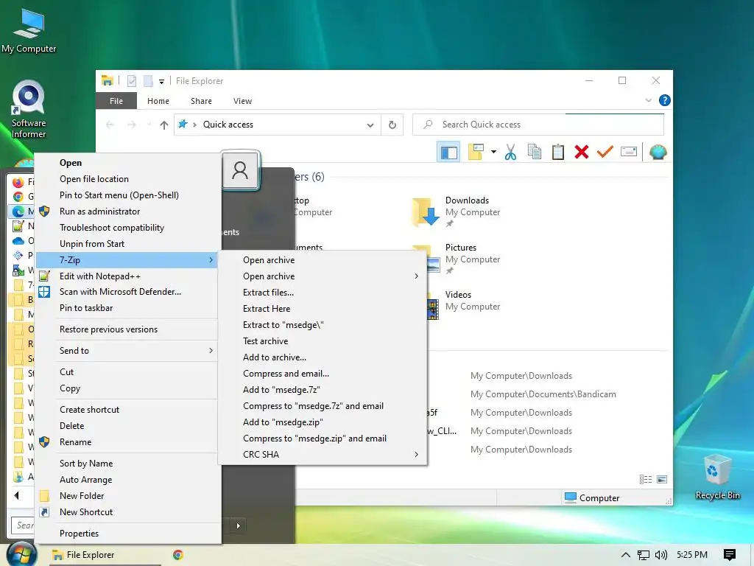
Task: Expand the 7-Zip submenu arrow
Action: 211,260
